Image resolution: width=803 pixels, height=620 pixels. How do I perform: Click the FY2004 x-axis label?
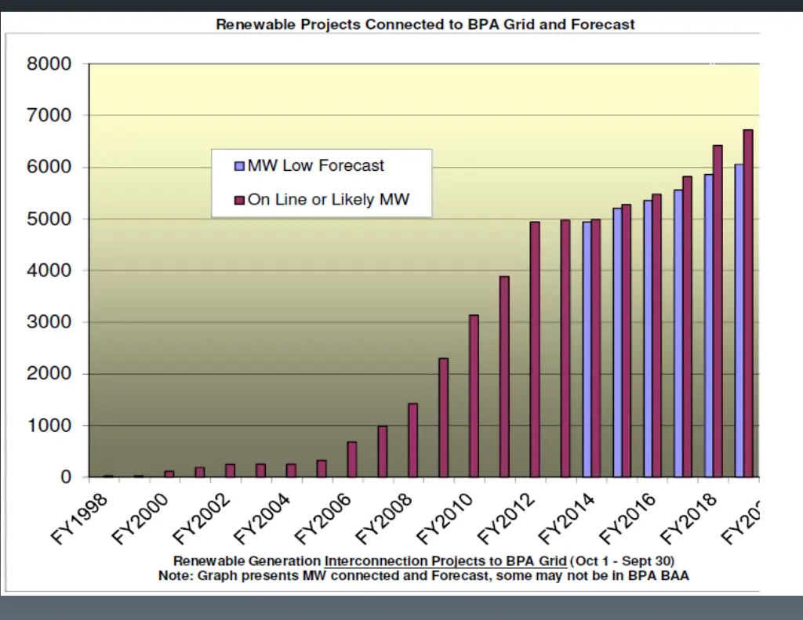pos(262,518)
